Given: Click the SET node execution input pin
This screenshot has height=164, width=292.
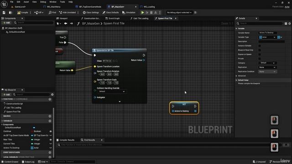Looking at the screenshot, I should pyautogui.click(x=173, y=106).
